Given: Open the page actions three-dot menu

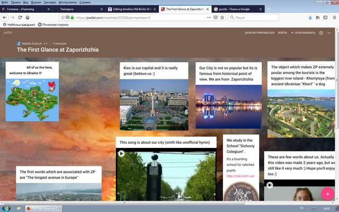Looking at the screenshot, I should 209,17.
